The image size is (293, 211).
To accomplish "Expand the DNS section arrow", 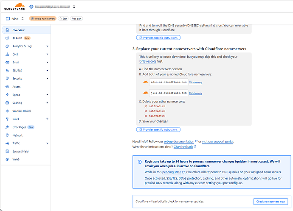I will pyautogui.click(x=47, y=54).
